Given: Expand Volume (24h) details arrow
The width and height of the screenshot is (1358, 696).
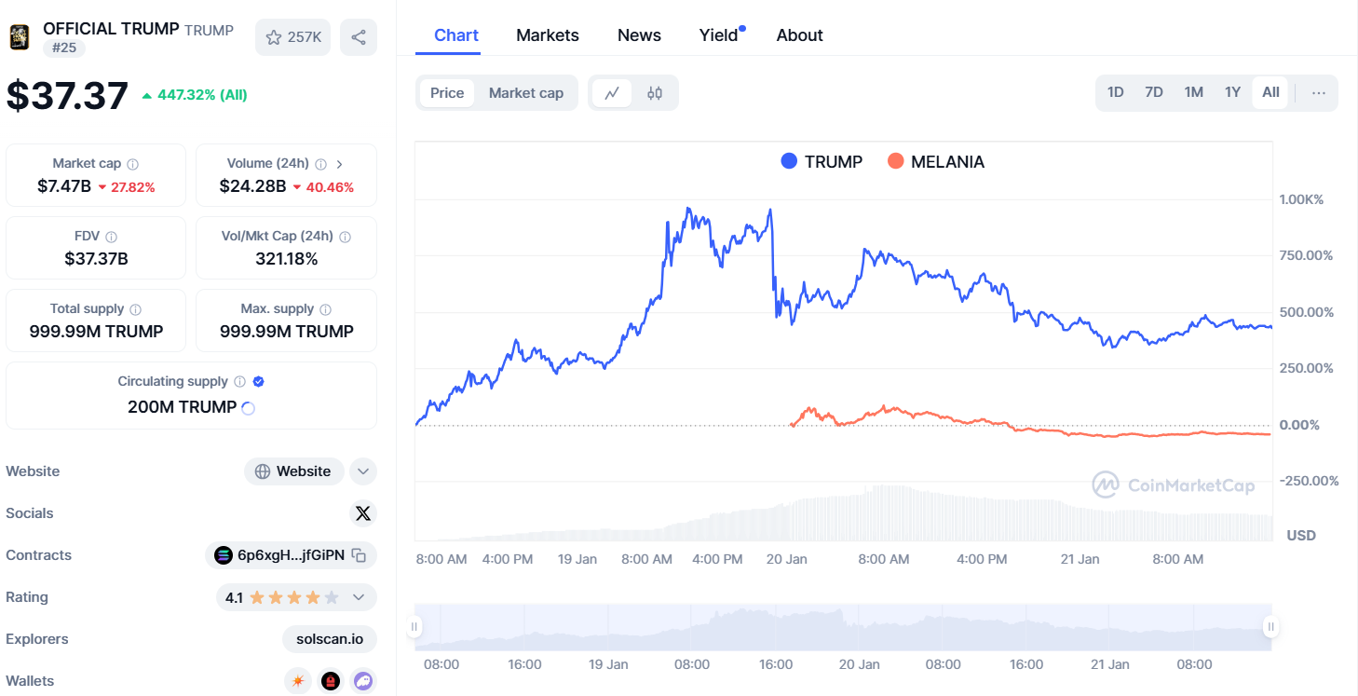Looking at the screenshot, I should (339, 164).
